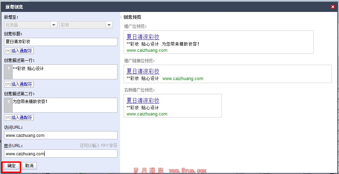339x174 pixels.
Task: Click green www.caizhuang.com URL in 推广位预览
Action: (x=147, y=50)
